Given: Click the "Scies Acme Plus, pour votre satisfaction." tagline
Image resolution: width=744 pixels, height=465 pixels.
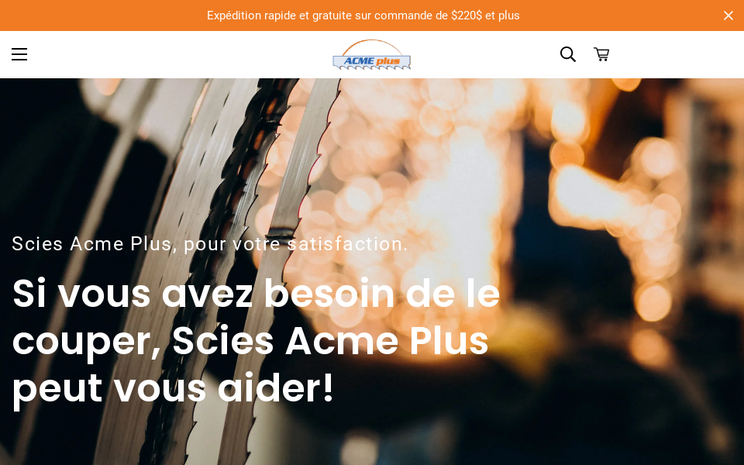Looking at the screenshot, I should click(210, 244).
